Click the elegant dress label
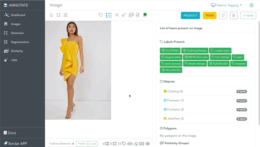This screenshot has width=260, height=147. 171,57
